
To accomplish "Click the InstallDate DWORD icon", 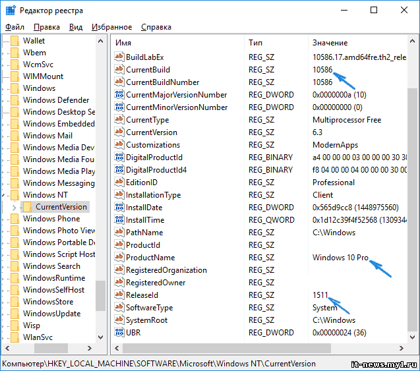I will pos(119,207).
